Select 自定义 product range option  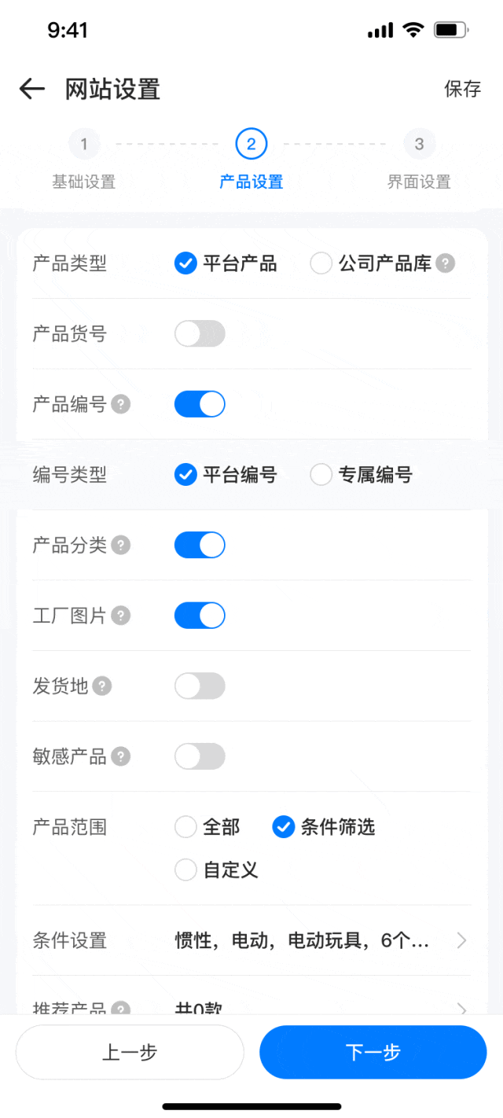pos(186,870)
